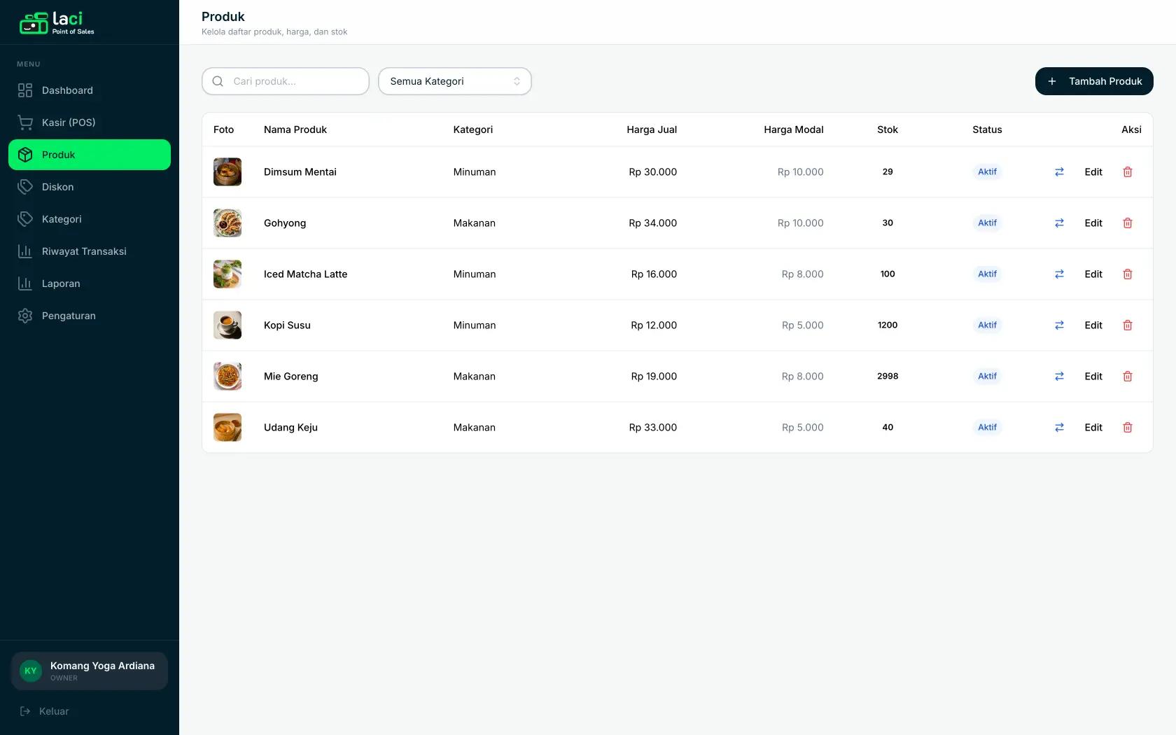Delete Udang Keju using the trash icon
This screenshot has width=1176, height=735.
point(1128,427)
